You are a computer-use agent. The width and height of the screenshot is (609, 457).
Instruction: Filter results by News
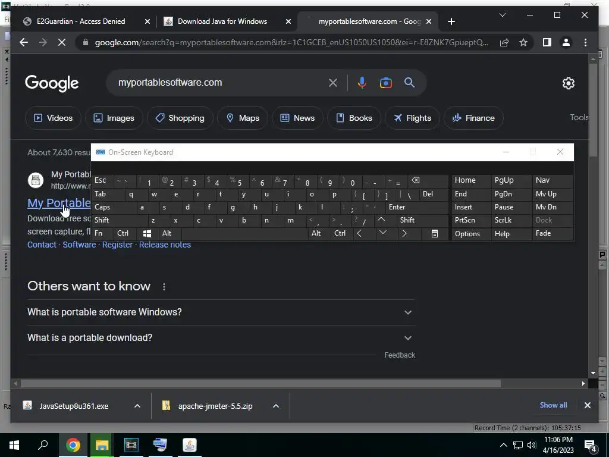[x=297, y=118]
